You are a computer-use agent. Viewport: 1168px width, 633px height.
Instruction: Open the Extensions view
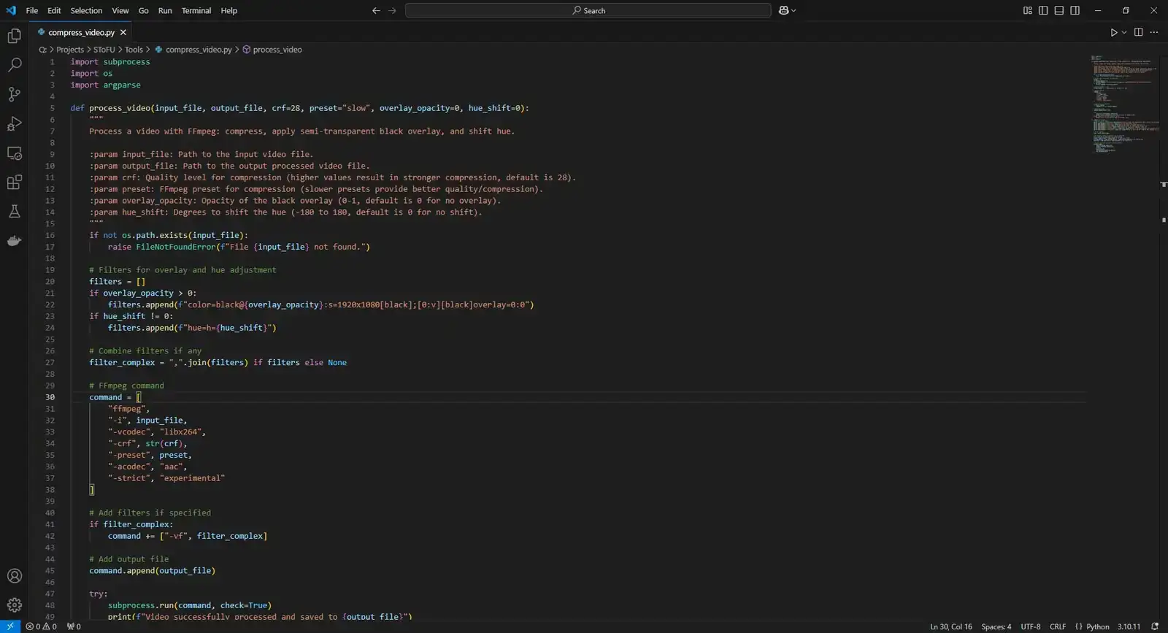pyautogui.click(x=14, y=183)
